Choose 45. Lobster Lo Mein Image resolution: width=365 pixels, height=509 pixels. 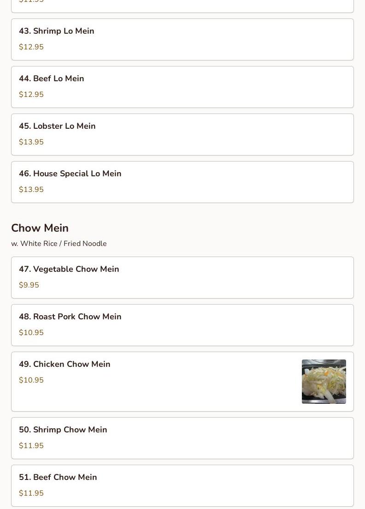click(x=182, y=134)
